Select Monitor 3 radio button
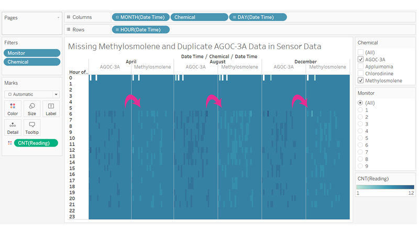The width and height of the screenshot is (419, 235). pos(360,124)
